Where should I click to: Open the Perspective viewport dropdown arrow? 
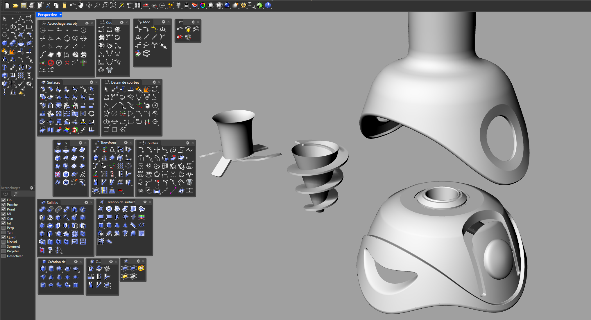click(x=60, y=15)
